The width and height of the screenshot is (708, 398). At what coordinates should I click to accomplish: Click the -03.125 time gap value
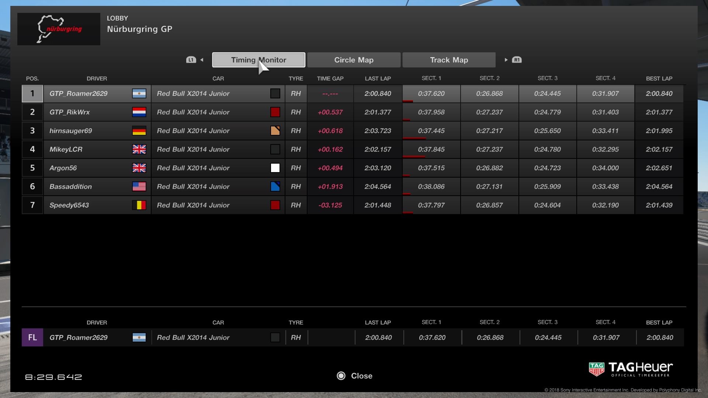tap(330, 205)
